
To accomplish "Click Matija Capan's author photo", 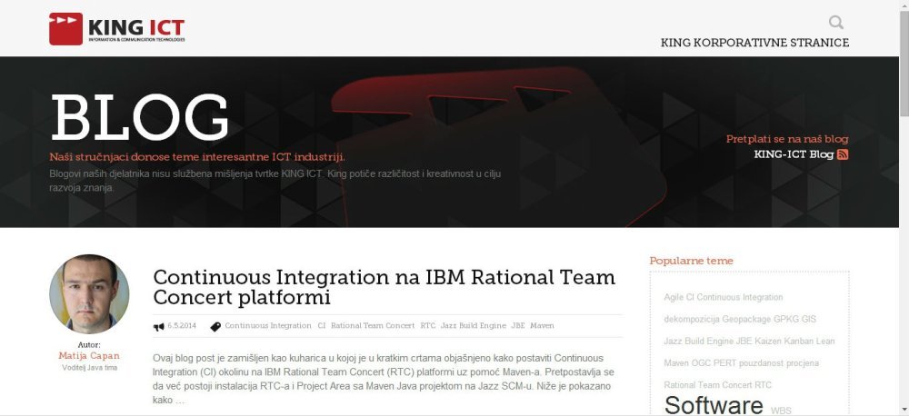I will tap(89, 293).
